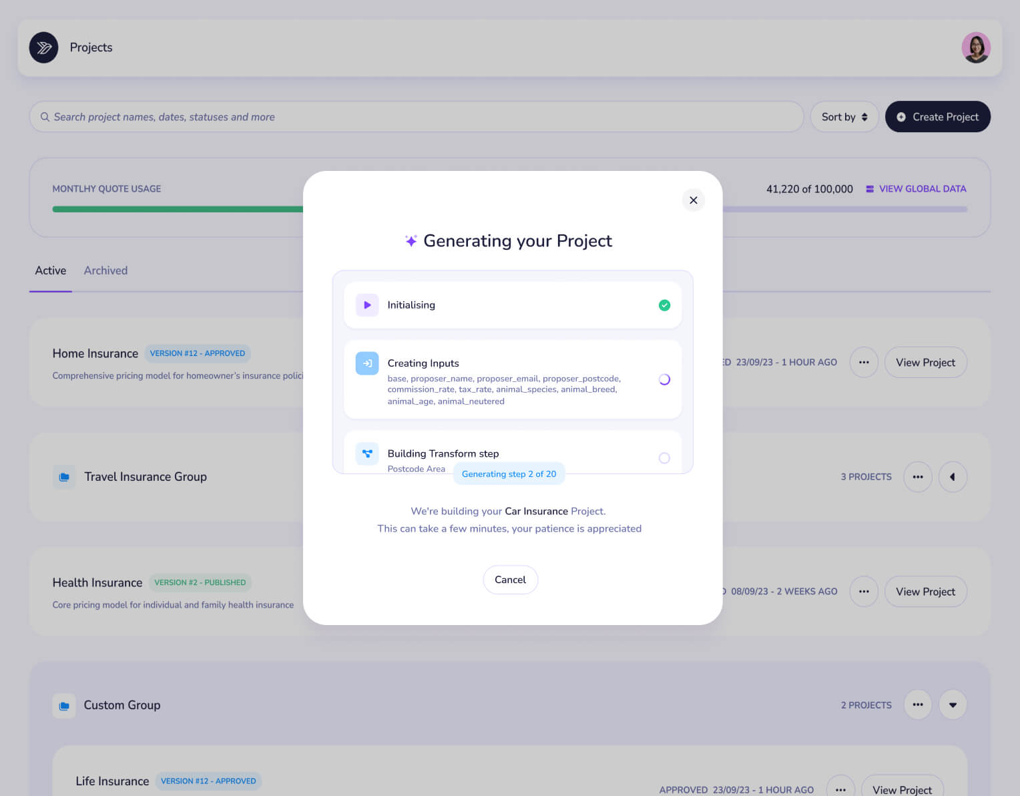Collapse the Custom Group

click(953, 705)
